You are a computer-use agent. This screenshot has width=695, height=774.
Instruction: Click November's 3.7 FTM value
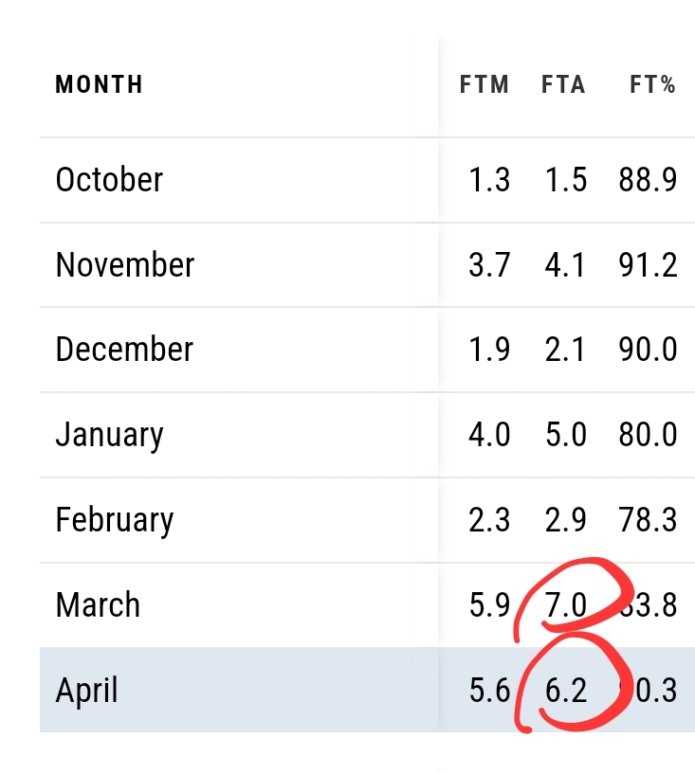pos(489,264)
